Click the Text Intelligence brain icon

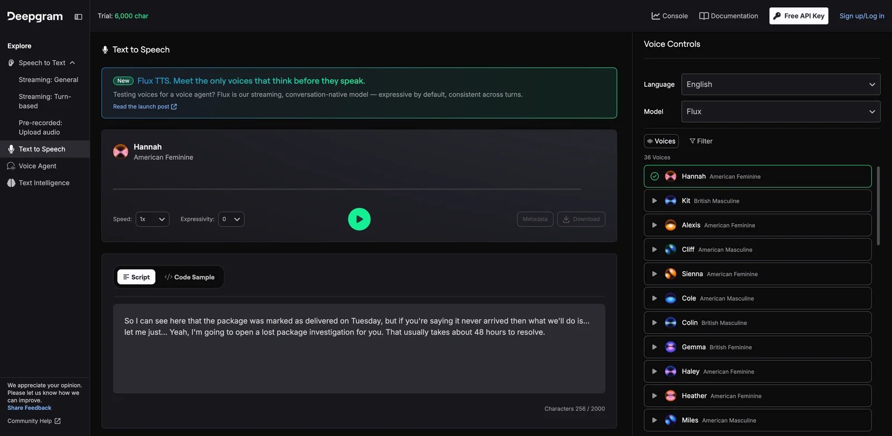tap(11, 183)
